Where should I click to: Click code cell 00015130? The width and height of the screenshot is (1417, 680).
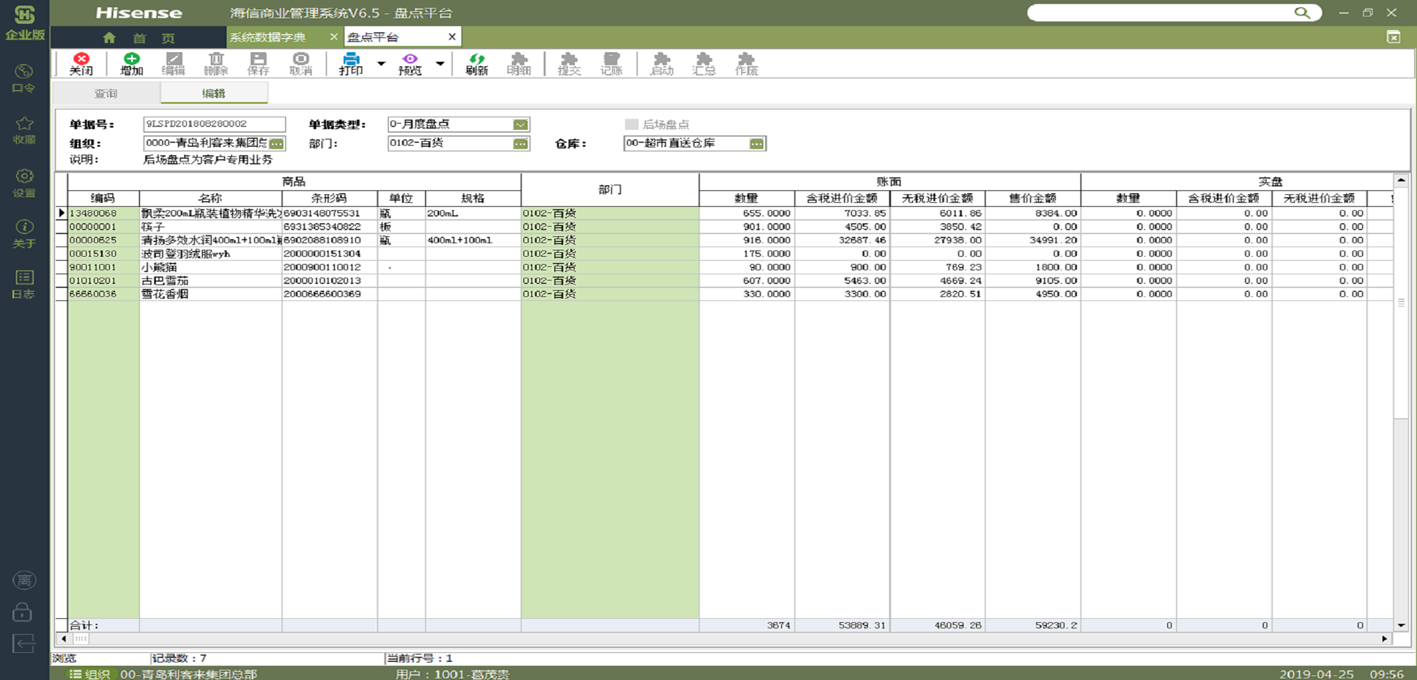point(103,254)
